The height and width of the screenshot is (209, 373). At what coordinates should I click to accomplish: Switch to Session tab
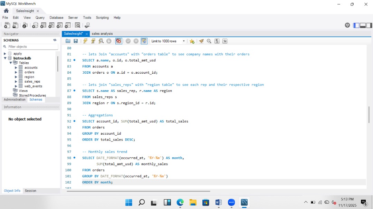pyautogui.click(x=30, y=191)
